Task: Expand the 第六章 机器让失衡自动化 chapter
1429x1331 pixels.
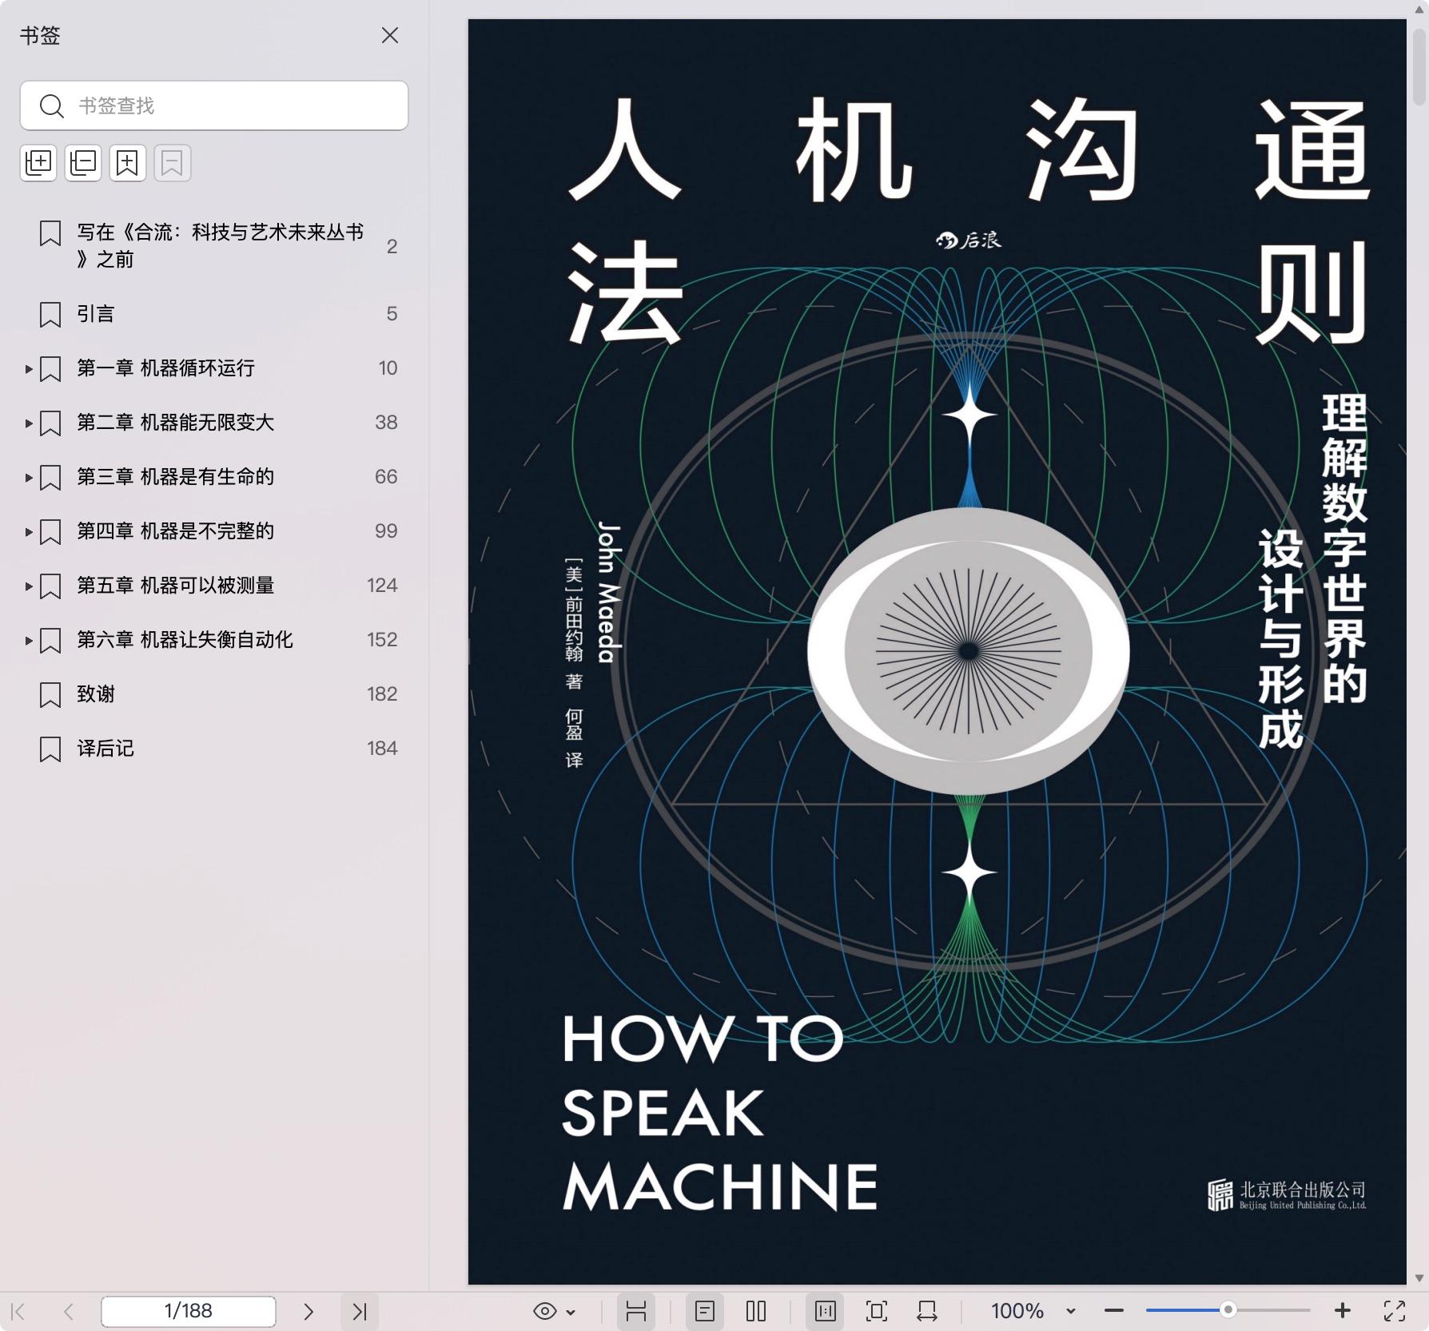Action: coord(29,640)
